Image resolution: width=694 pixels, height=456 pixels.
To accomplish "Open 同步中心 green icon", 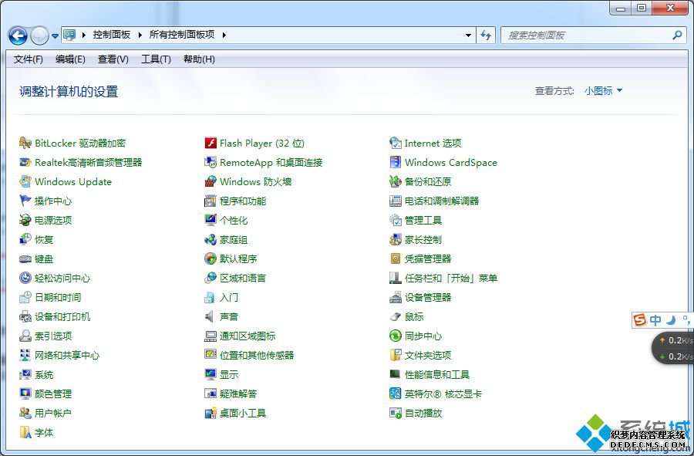I will tap(396, 336).
